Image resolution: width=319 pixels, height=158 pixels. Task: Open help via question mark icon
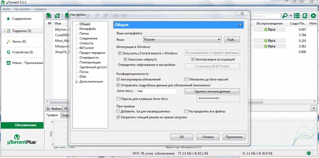coord(240,25)
